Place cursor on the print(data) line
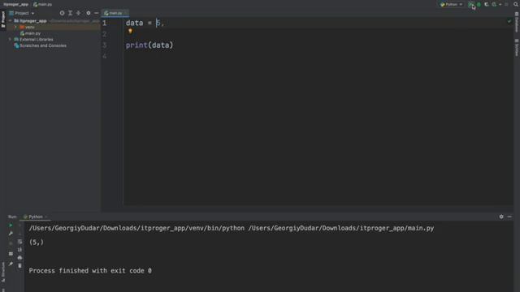Viewport: 520px width, 292px height. (149, 45)
